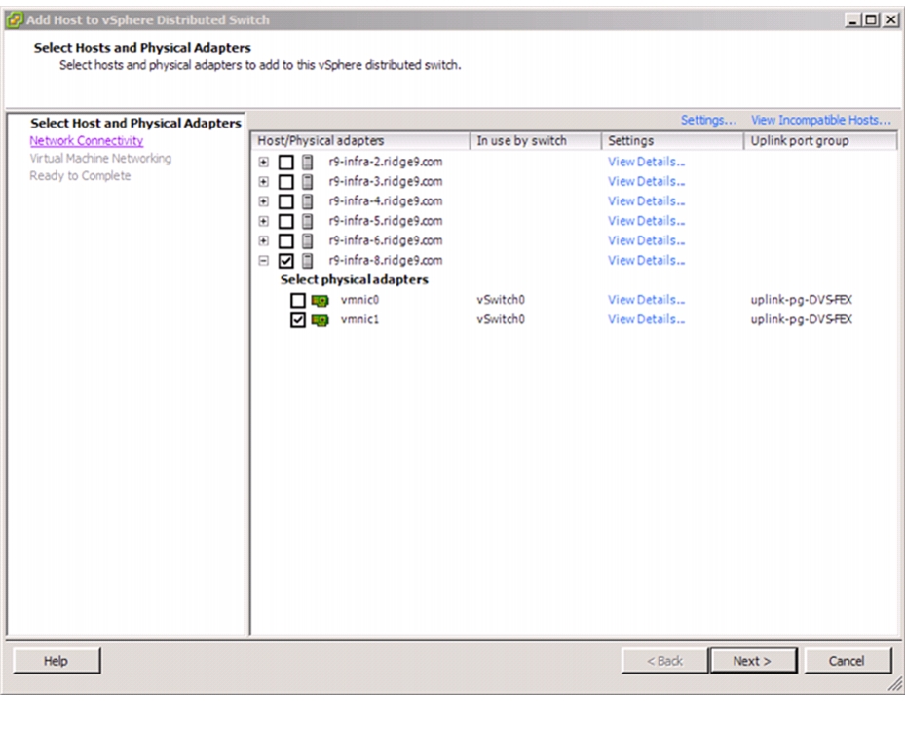Check the r9-infra-3.ridge9.com host checkbox
The height and width of the screenshot is (729, 905).
coord(285,182)
